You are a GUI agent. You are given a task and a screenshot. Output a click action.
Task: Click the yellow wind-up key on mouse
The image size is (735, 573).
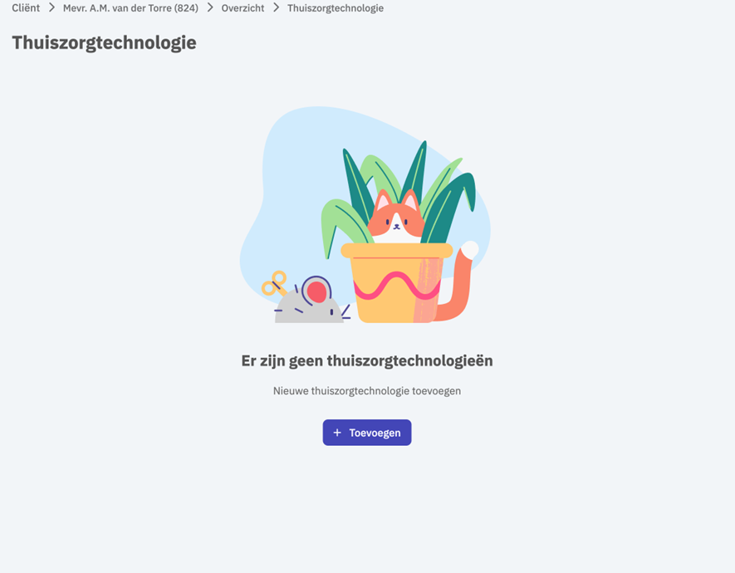(x=274, y=283)
